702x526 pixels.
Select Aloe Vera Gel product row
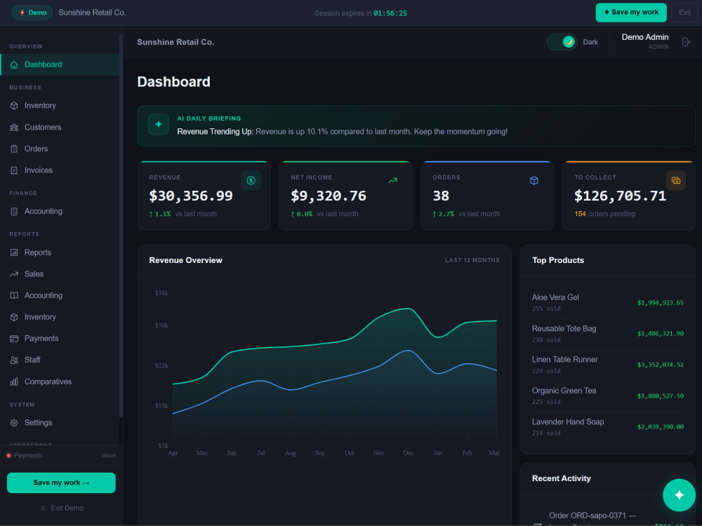(x=607, y=302)
